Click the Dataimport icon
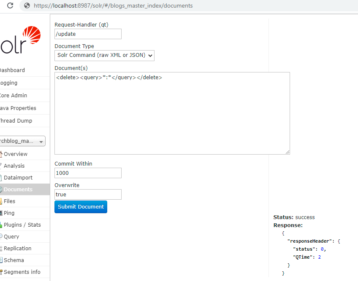The height and width of the screenshot is (281, 358). point(1,177)
